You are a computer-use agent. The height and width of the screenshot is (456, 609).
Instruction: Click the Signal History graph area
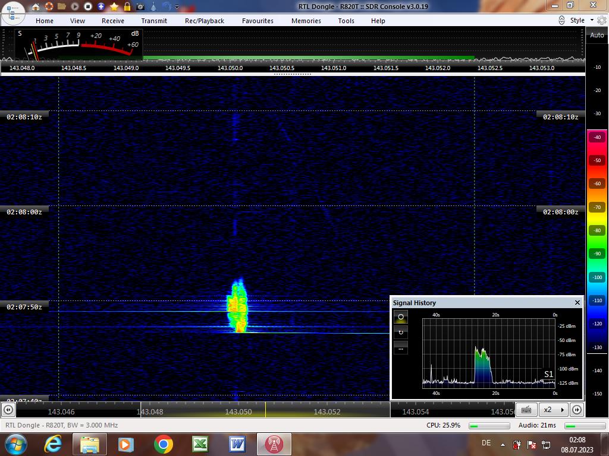click(489, 353)
